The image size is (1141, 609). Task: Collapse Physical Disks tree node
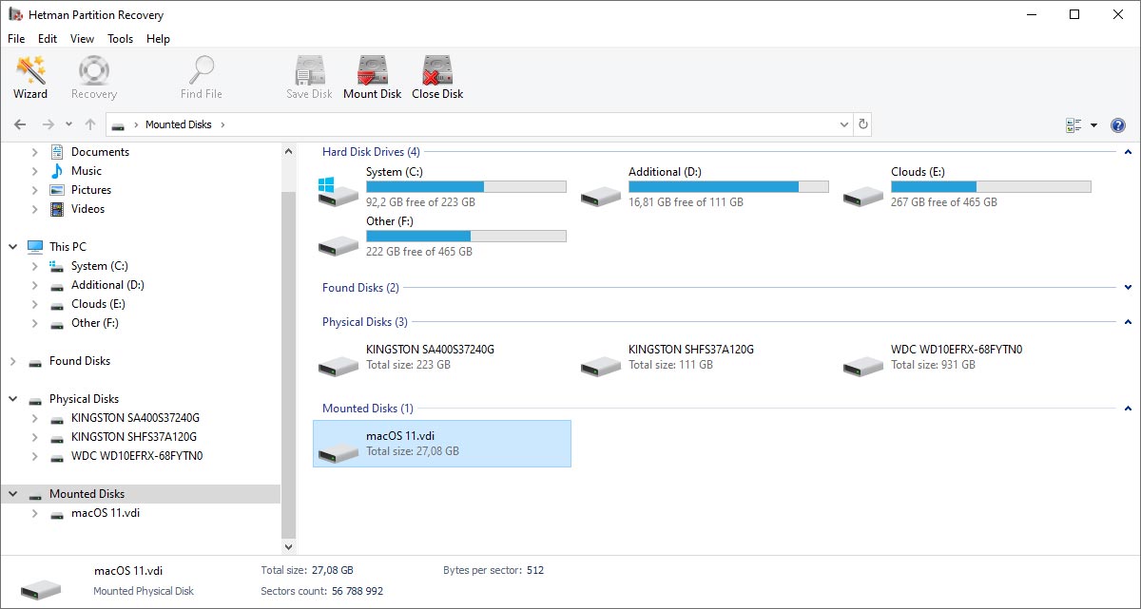click(13, 399)
